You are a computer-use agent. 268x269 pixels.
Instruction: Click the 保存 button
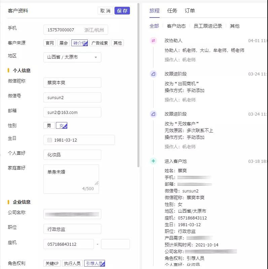click(122, 11)
